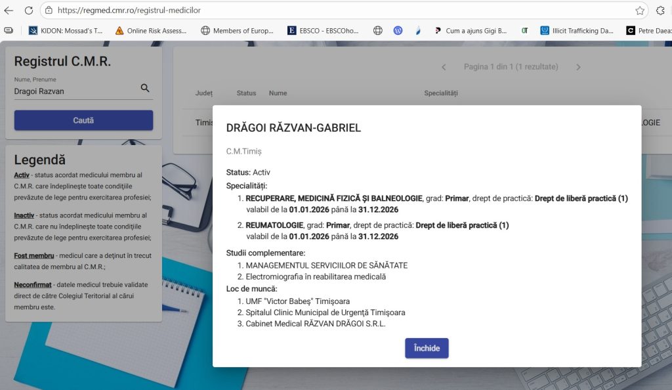
Task: Open the globe bookmark next to EBSCO
Action: 377,30
